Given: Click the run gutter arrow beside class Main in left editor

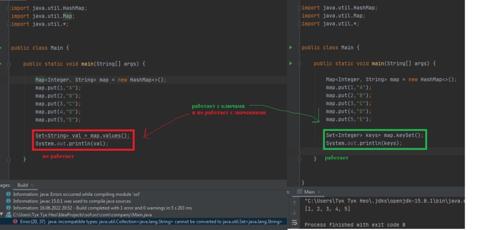Looking at the screenshot, I should point(2,48).
